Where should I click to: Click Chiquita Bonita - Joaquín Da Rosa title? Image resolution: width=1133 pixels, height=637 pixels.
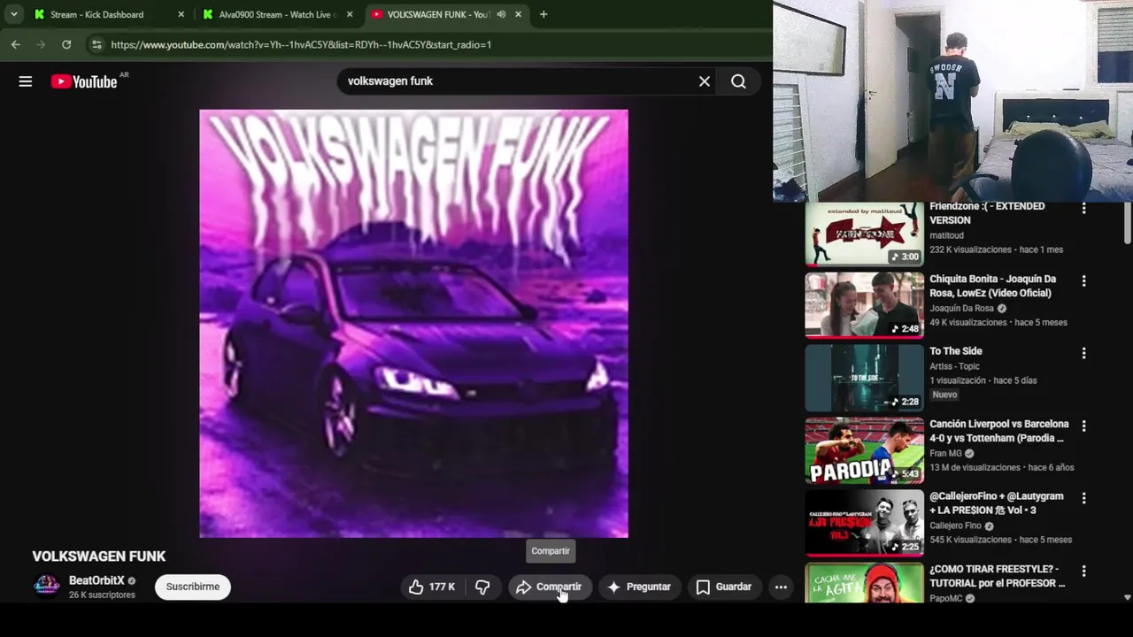(x=992, y=286)
